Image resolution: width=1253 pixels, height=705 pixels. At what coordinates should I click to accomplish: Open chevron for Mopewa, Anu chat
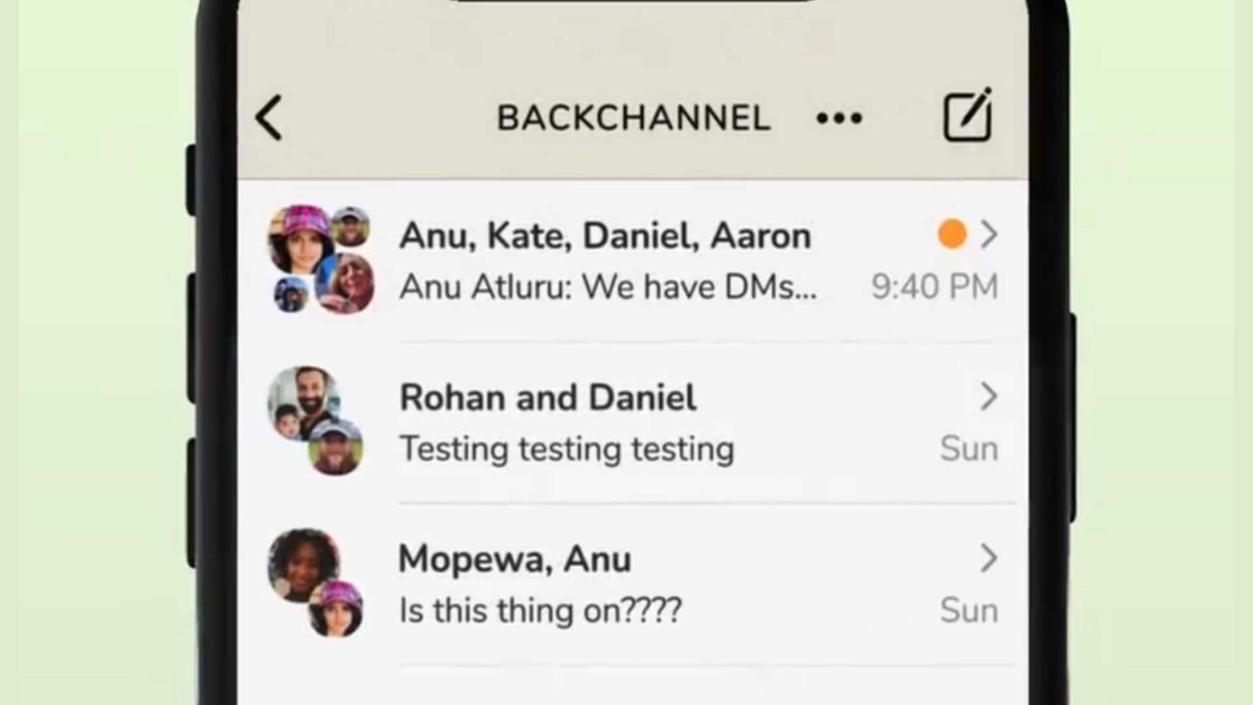point(989,558)
